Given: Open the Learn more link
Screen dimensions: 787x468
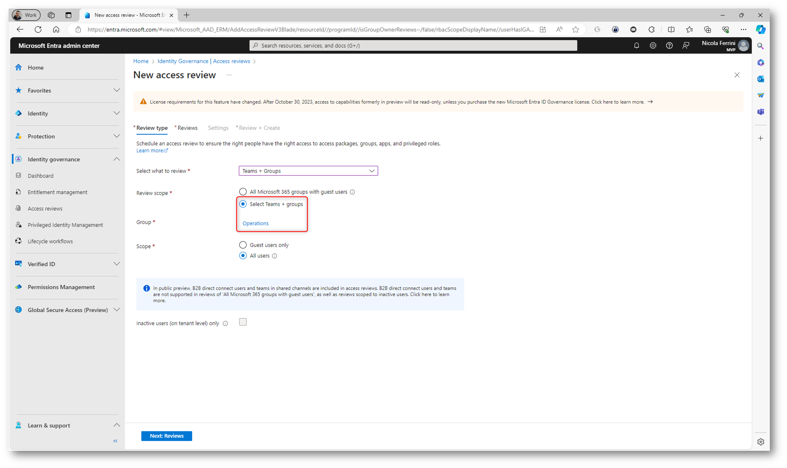Looking at the screenshot, I should pos(152,151).
